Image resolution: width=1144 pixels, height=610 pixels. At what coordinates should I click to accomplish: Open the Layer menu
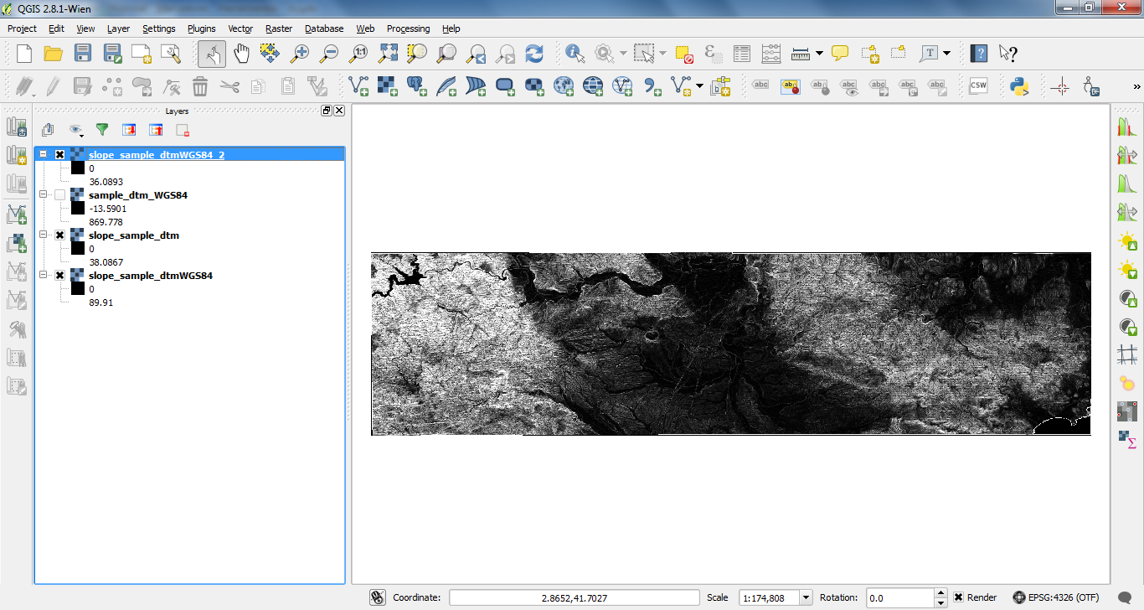pyautogui.click(x=118, y=28)
